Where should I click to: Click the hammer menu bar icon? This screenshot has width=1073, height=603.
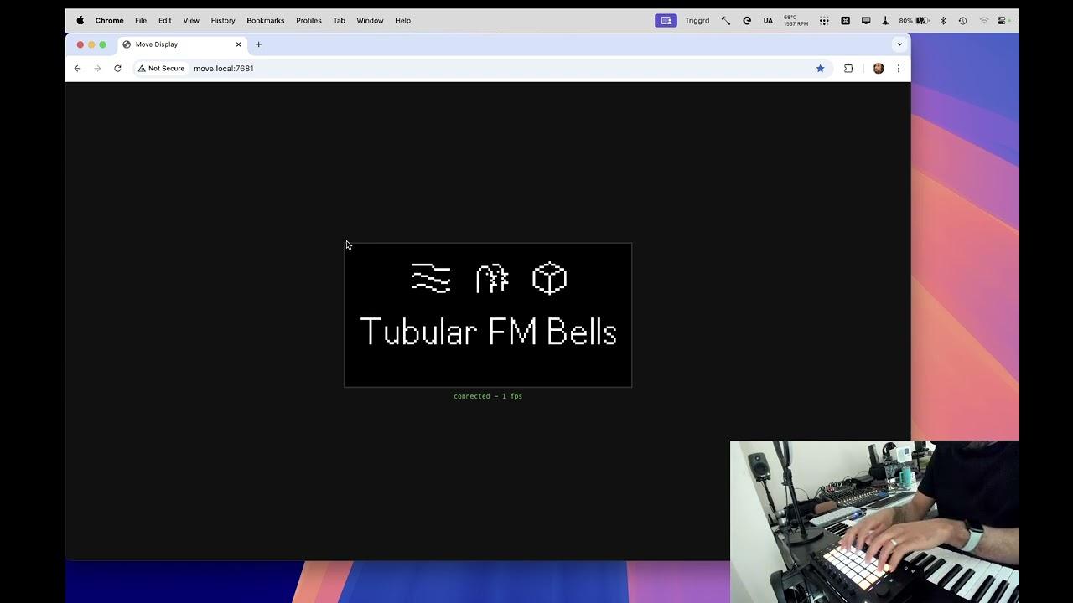pyautogui.click(x=725, y=20)
